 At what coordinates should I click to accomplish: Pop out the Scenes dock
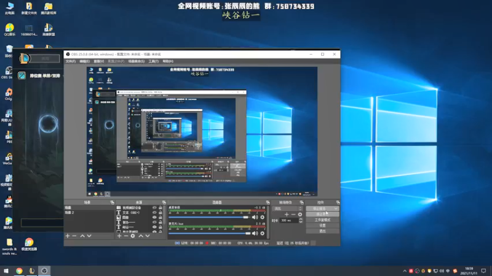click(112, 202)
